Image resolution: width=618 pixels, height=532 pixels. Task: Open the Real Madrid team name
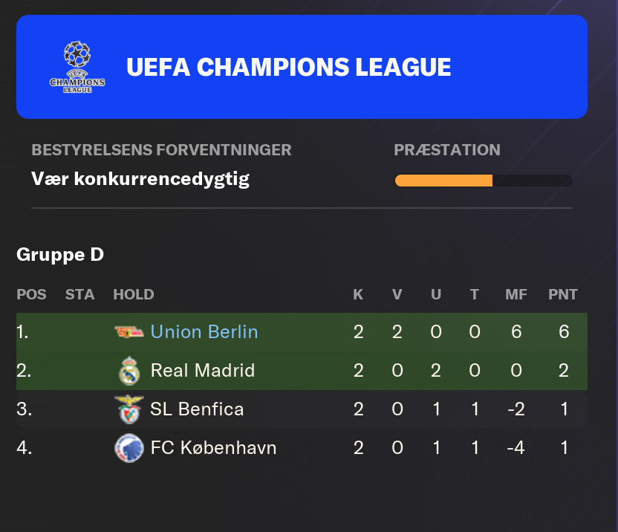coord(203,370)
